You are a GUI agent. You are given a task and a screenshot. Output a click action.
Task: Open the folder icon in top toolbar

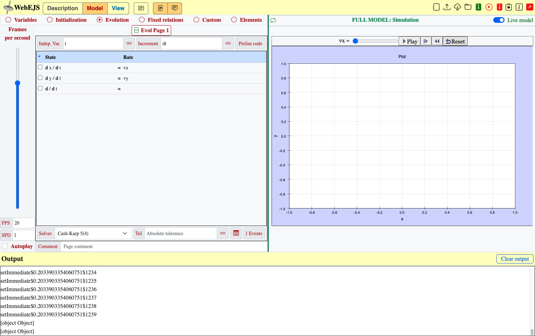(x=468, y=7)
